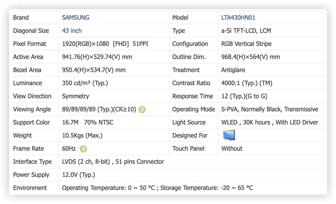This screenshot has width=336, height=204.
Task: Select the Model label
Action: (x=180, y=18)
